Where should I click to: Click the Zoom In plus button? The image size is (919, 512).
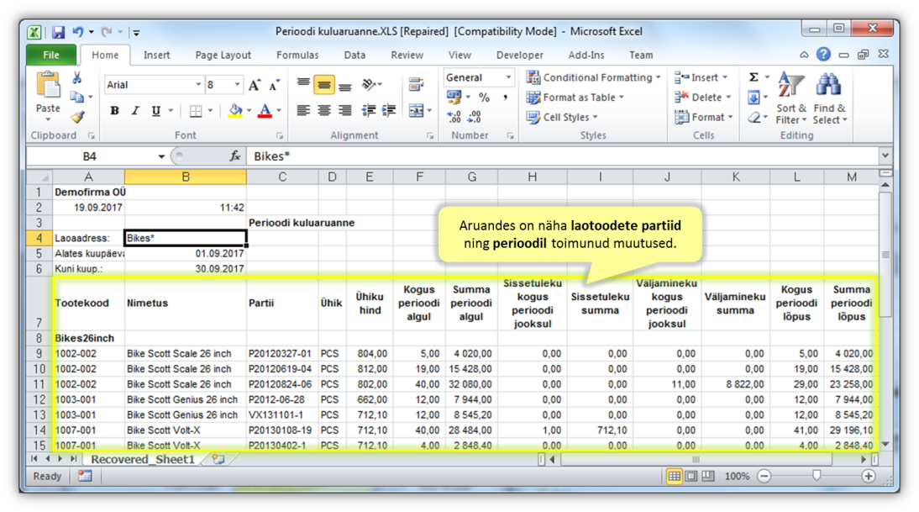[869, 476]
